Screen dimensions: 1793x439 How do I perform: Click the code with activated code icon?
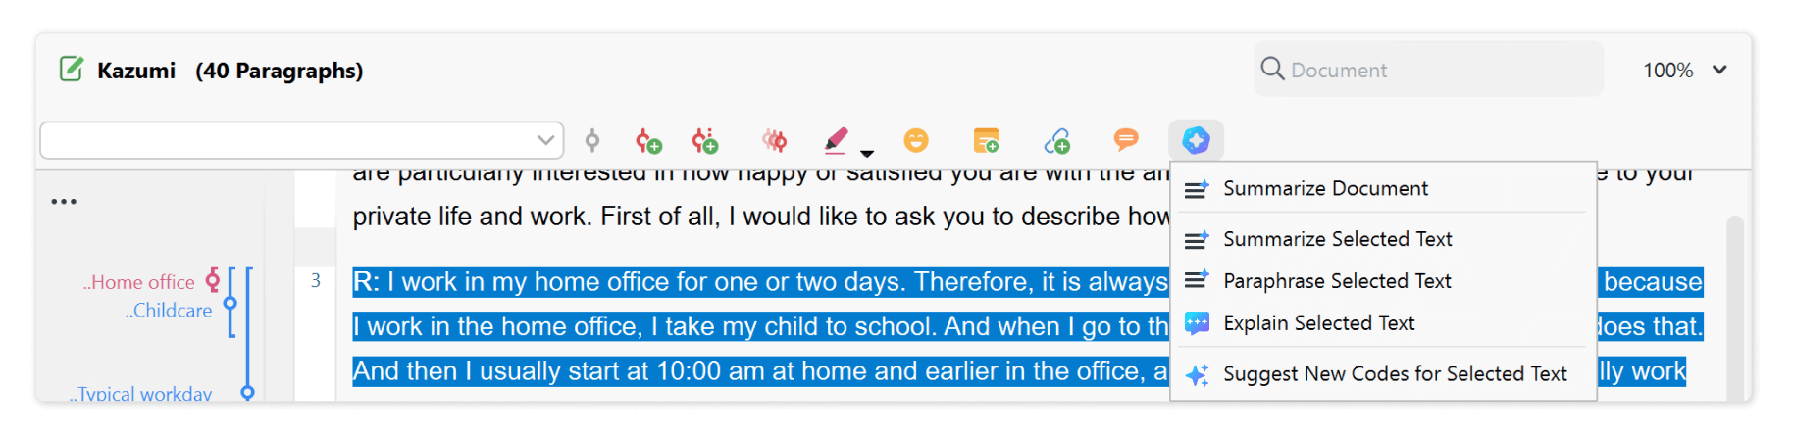click(592, 141)
